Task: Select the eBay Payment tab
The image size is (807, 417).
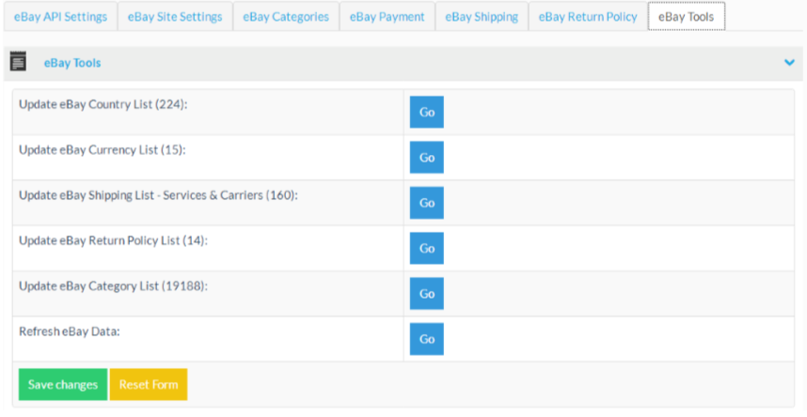Action: [387, 17]
